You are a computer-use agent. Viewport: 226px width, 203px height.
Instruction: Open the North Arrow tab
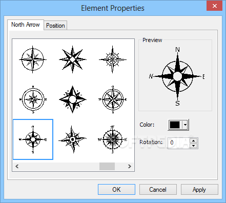(x=26, y=25)
